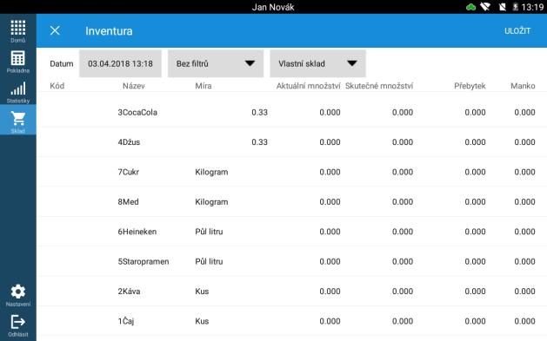
Task: Tap the Wi-Fi status icon
Action: [485, 7]
